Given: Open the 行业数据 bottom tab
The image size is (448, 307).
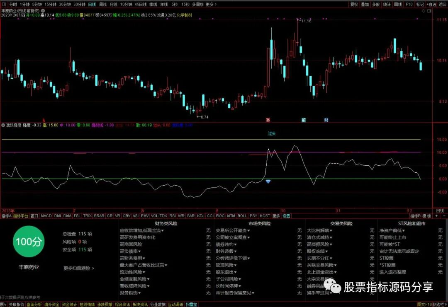Looking at the screenshot, I should (158, 305).
